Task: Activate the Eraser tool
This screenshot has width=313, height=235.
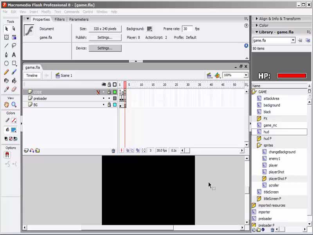Action: pos(14,89)
